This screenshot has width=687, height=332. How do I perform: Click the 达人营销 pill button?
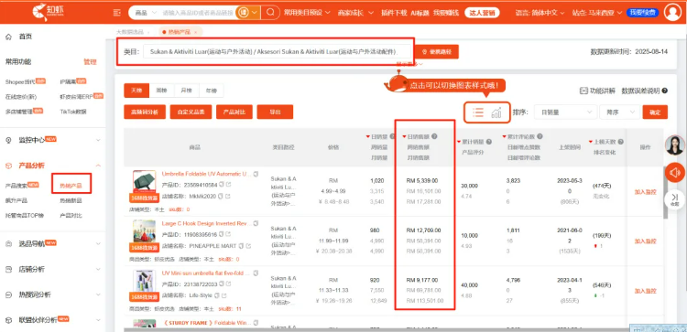tap(482, 13)
